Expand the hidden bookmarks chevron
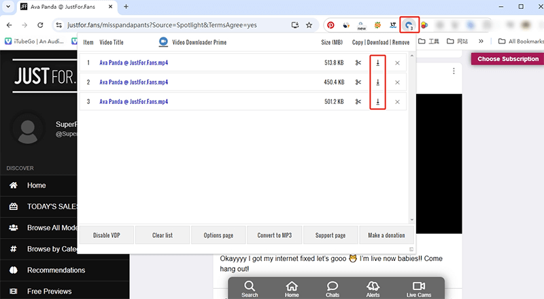The height and width of the screenshot is (299, 544). (x=481, y=41)
